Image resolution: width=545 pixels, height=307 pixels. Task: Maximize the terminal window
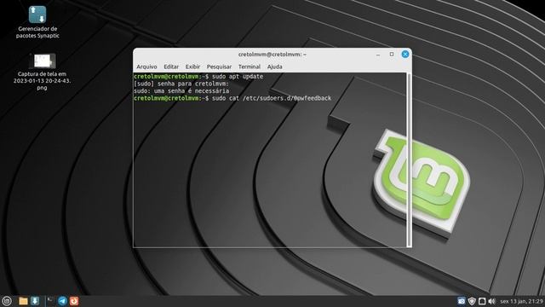392,55
